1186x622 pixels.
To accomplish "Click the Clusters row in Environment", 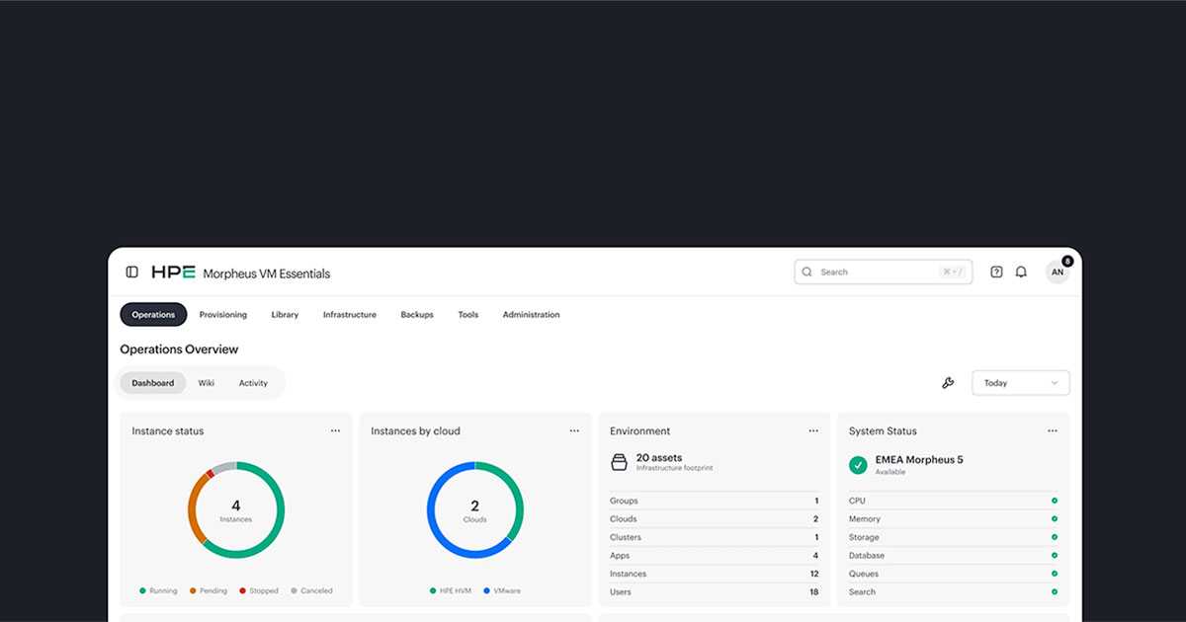I will 714,537.
